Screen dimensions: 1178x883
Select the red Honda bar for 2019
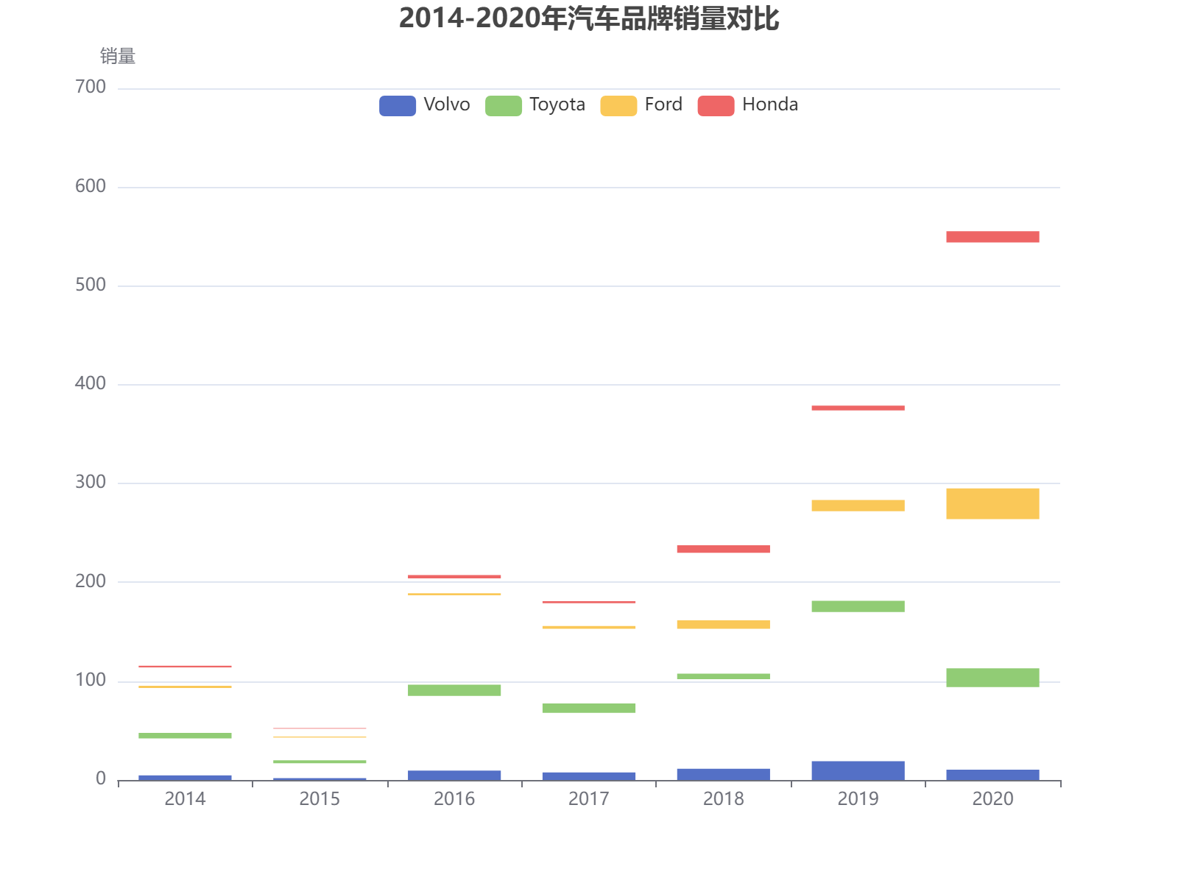[x=858, y=408]
